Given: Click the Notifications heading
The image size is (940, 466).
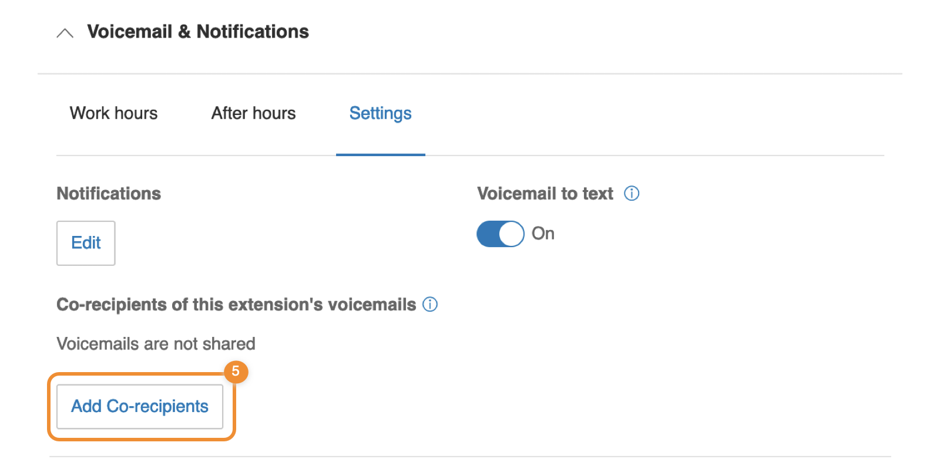Looking at the screenshot, I should coord(109,194).
